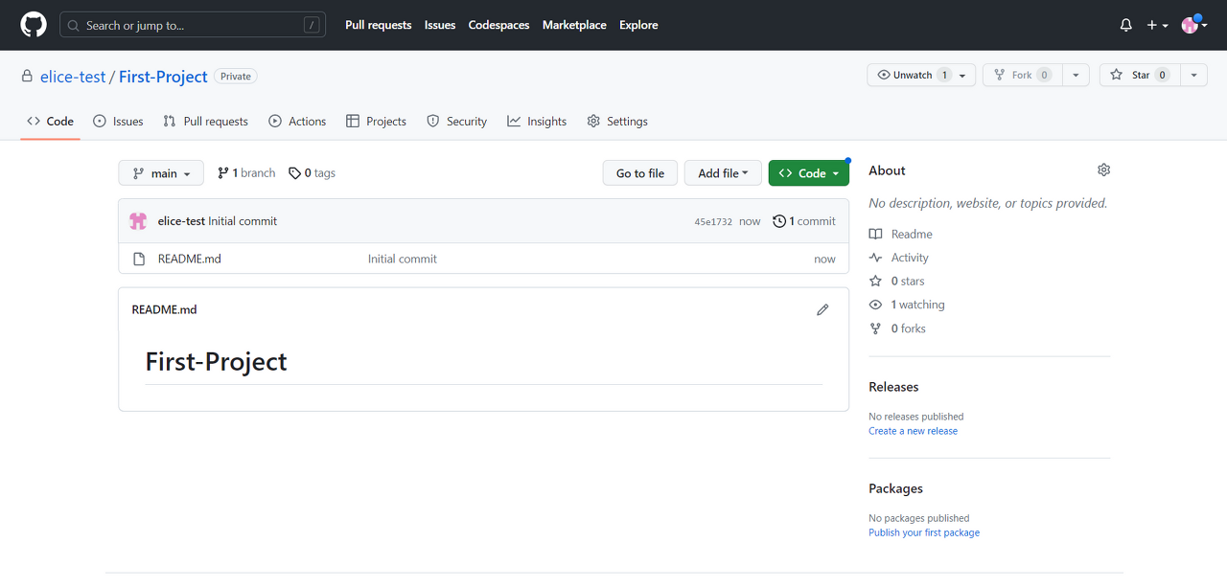Screen dimensions: 1227x588
Task: Open the Initial commit message in commit header
Action: (x=243, y=221)
